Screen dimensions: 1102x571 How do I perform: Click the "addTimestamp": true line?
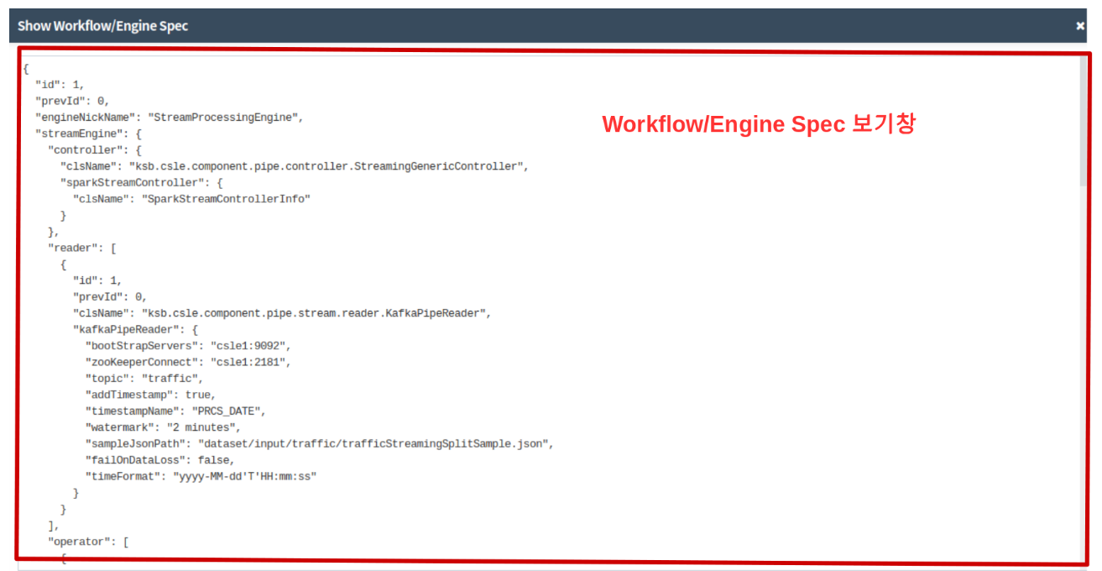150,395
